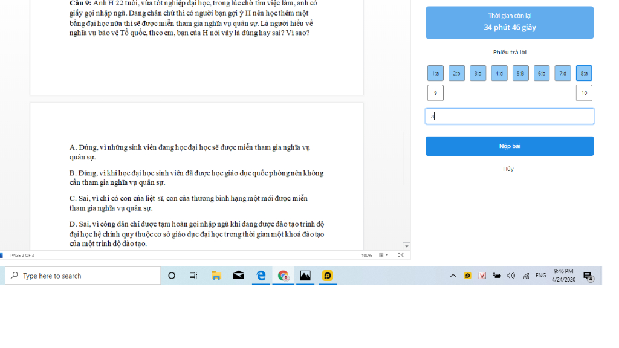Select answer A text Đúng, vì những sinh viên
The height and width of the screenshot is (348, 619).
[190, 152]
